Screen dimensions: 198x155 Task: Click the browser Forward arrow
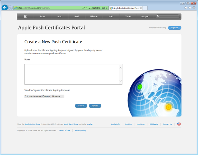(11, 8)
